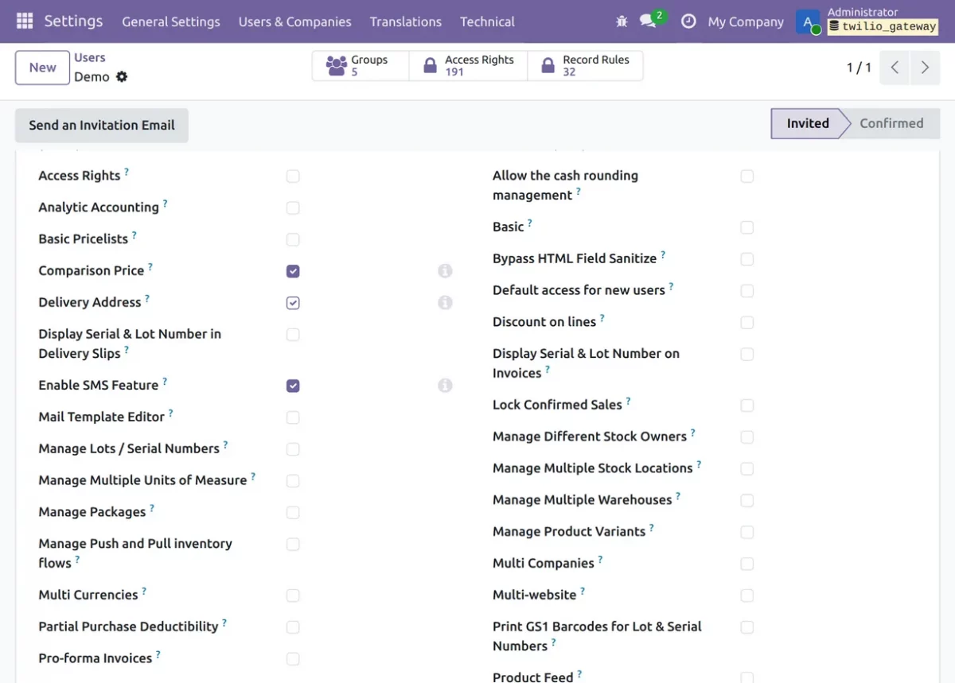
Task: Click the Settings app title
Action: point(73,21)
